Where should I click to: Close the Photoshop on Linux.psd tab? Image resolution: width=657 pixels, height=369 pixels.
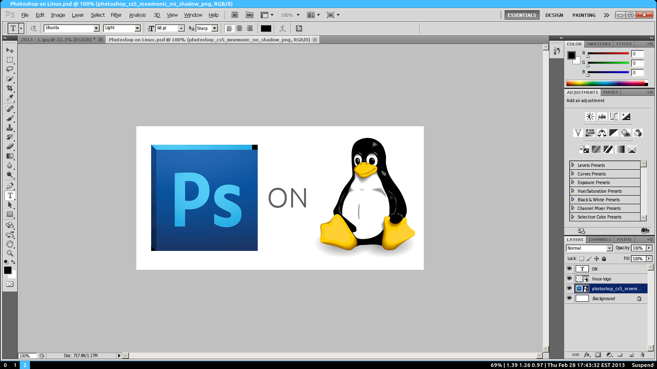pyautogui.click(x=315, y=40)
